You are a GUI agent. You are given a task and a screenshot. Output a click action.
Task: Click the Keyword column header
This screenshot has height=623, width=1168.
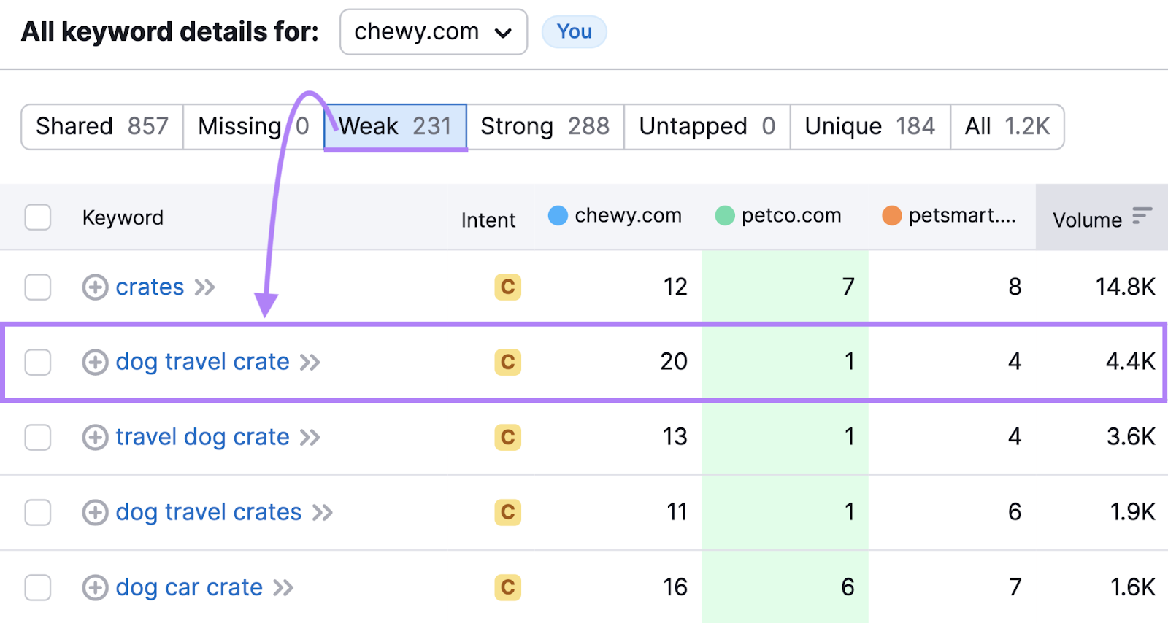click(x=123, y=217)
